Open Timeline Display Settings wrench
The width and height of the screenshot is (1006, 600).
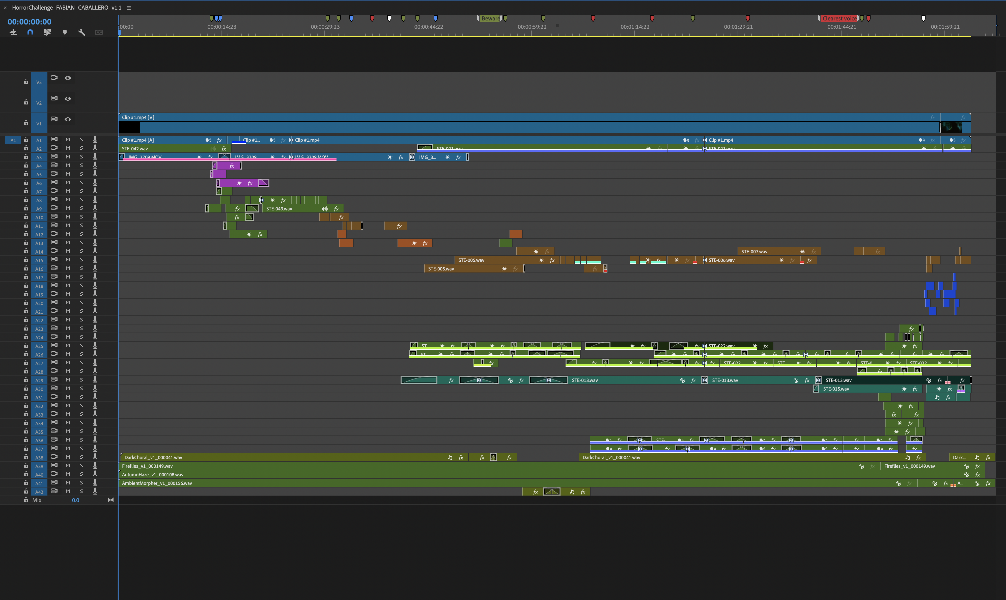coord(82,32)
